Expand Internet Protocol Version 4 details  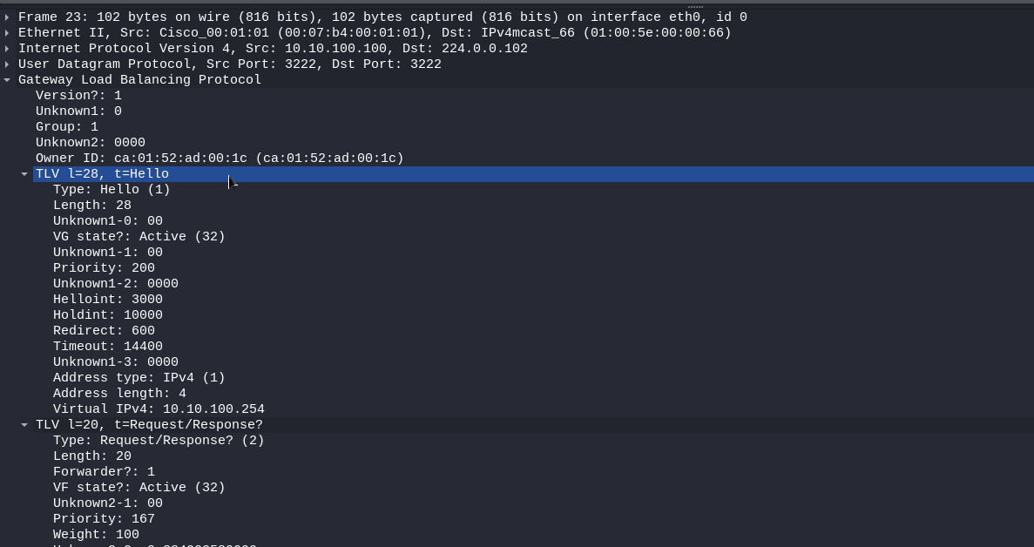[x=8, y=49]
